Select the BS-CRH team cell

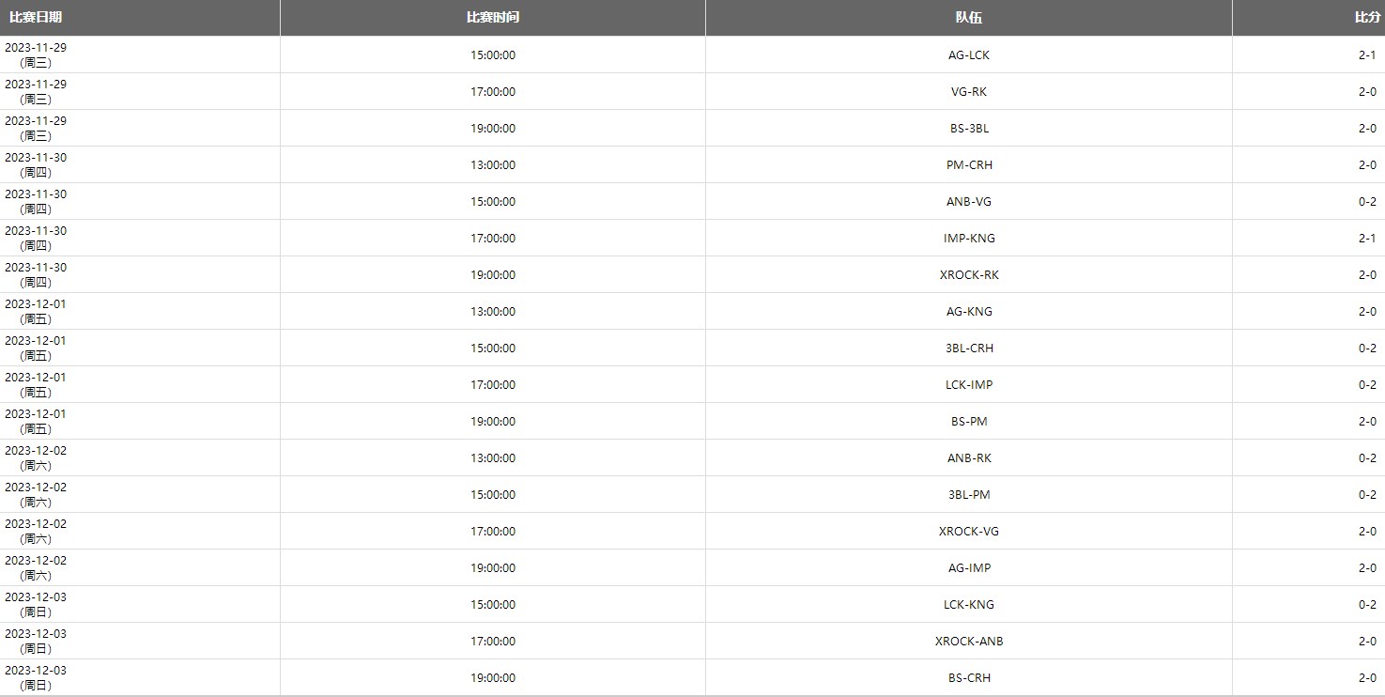tap(969, 677)
